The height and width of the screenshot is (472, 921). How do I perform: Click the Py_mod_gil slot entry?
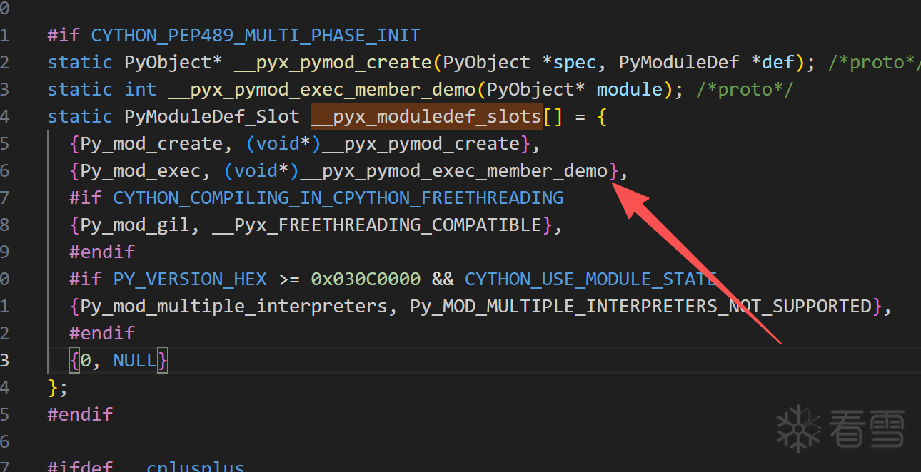[x=135, y=225]
